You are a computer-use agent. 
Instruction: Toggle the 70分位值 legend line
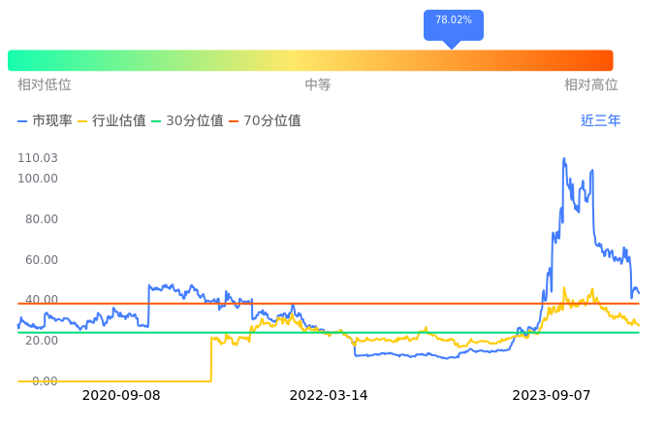(x=264, y=121)
